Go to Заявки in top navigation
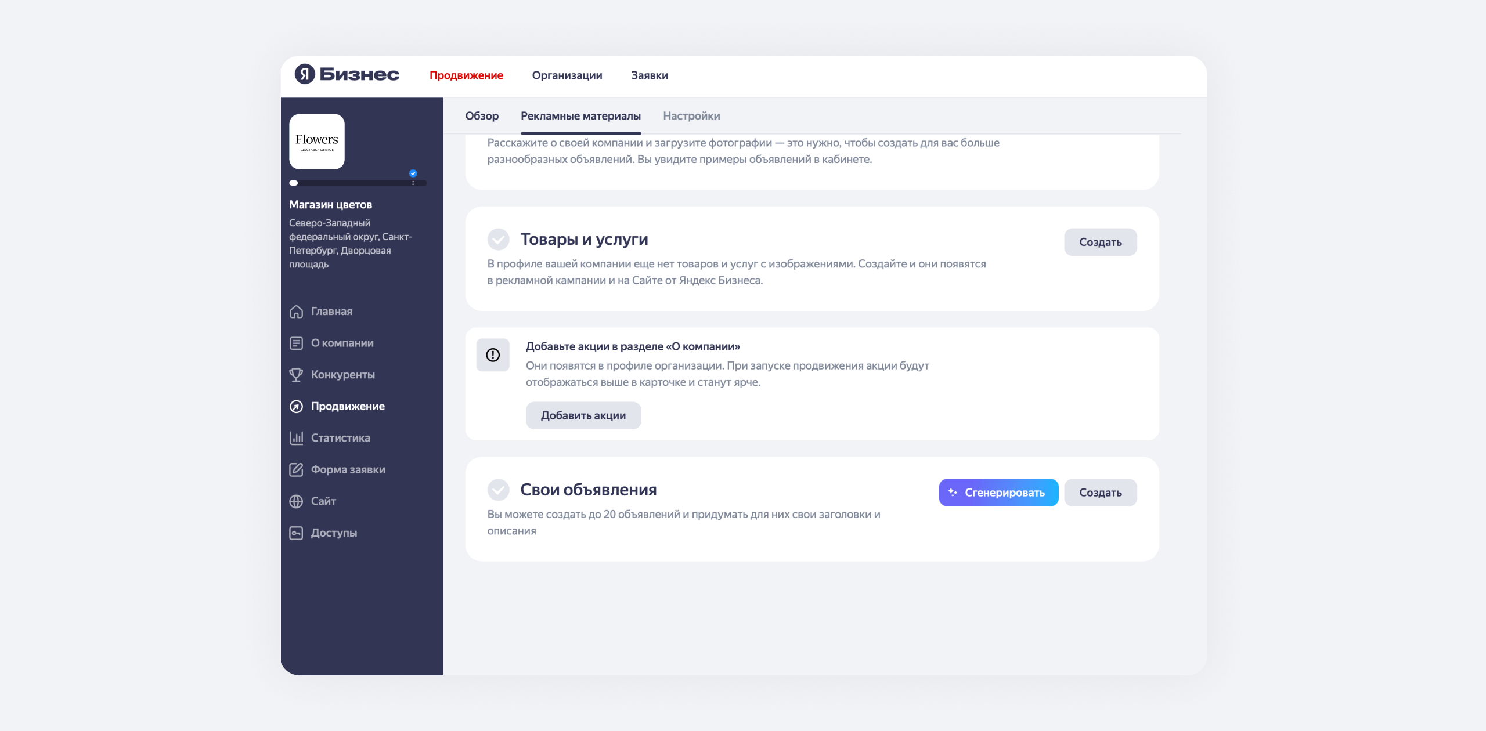Screen dimensions: 1486x731 (649, 75)
